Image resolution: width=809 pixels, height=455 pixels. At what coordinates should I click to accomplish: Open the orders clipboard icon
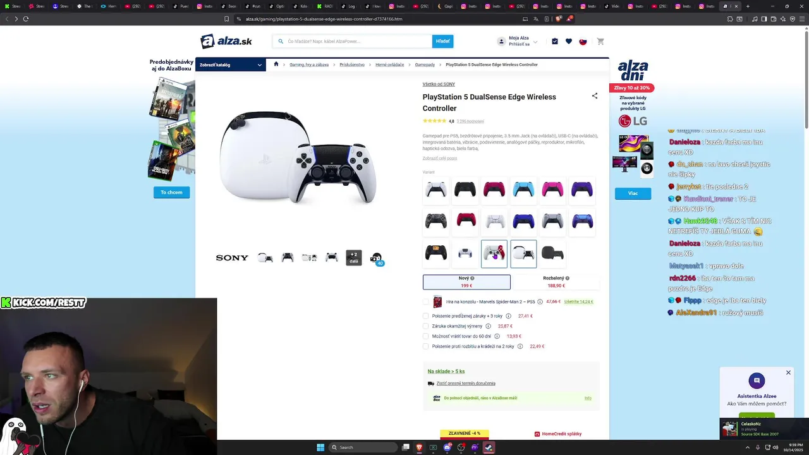tap(555, 42)
